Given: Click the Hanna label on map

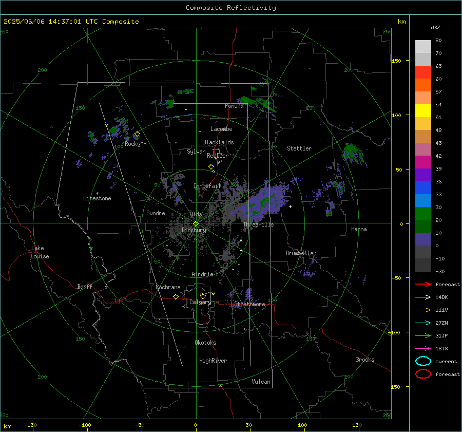Looking at the screenshot, I should tap(359, 229).
